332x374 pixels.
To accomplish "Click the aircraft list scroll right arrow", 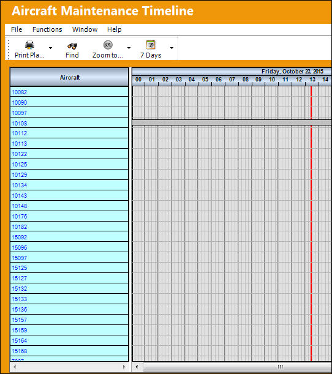I will (124, 367).
